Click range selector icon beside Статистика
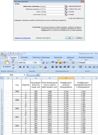This screenshot has height=135, width=98. point(66,15)
